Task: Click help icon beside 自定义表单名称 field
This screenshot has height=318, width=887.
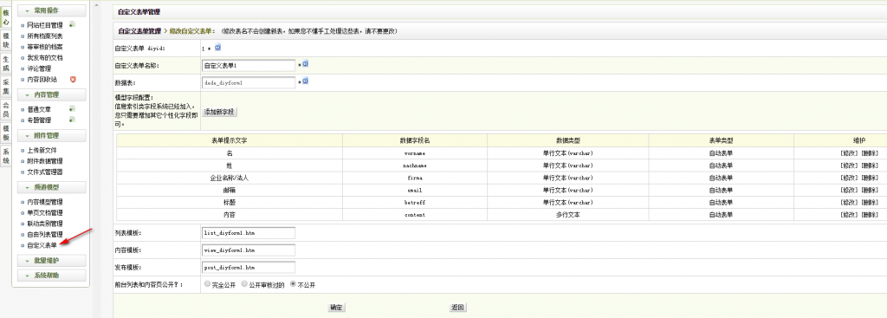Action: (x=306, y=64)
